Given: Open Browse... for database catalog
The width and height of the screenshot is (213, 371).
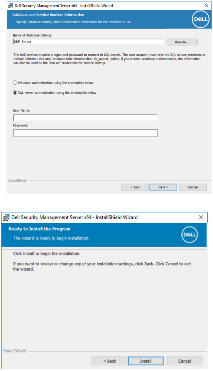Looking at the screenshot, I should pos(182,42).
